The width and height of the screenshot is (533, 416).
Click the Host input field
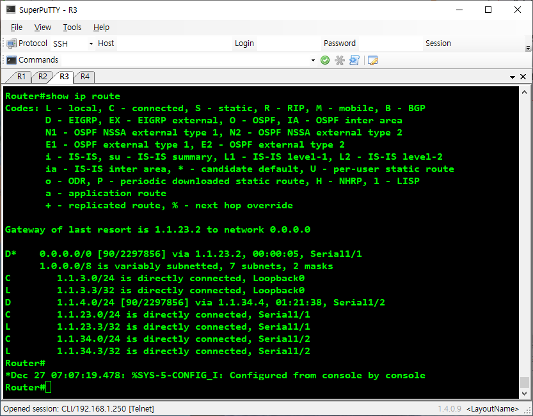tap(175, 44)
